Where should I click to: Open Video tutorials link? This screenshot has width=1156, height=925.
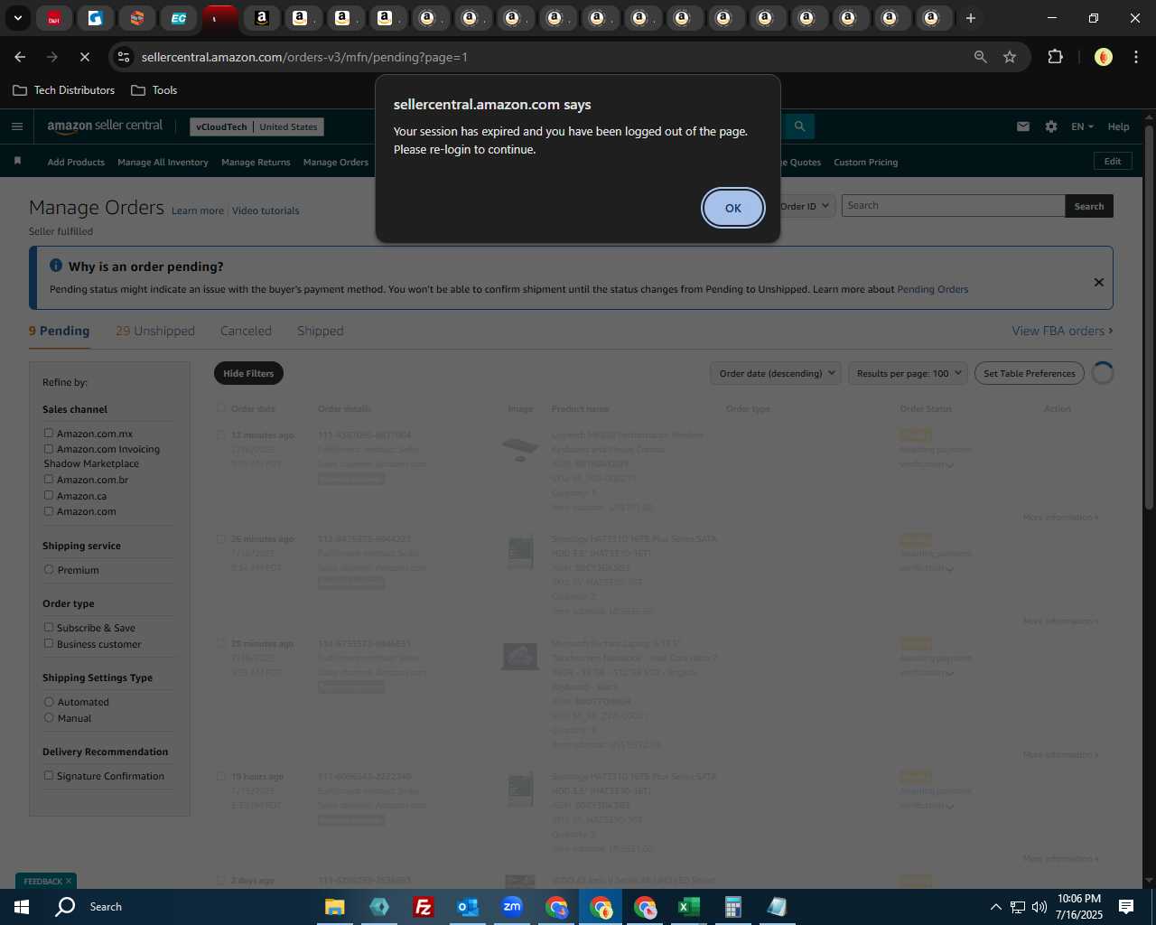(x=266, y=210)
